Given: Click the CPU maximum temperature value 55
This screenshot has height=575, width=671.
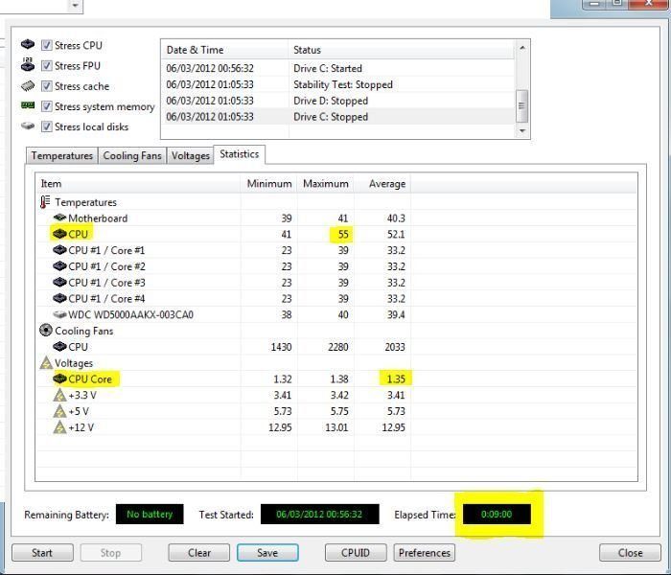Looking at the screenshot, I should click(343, 235).
